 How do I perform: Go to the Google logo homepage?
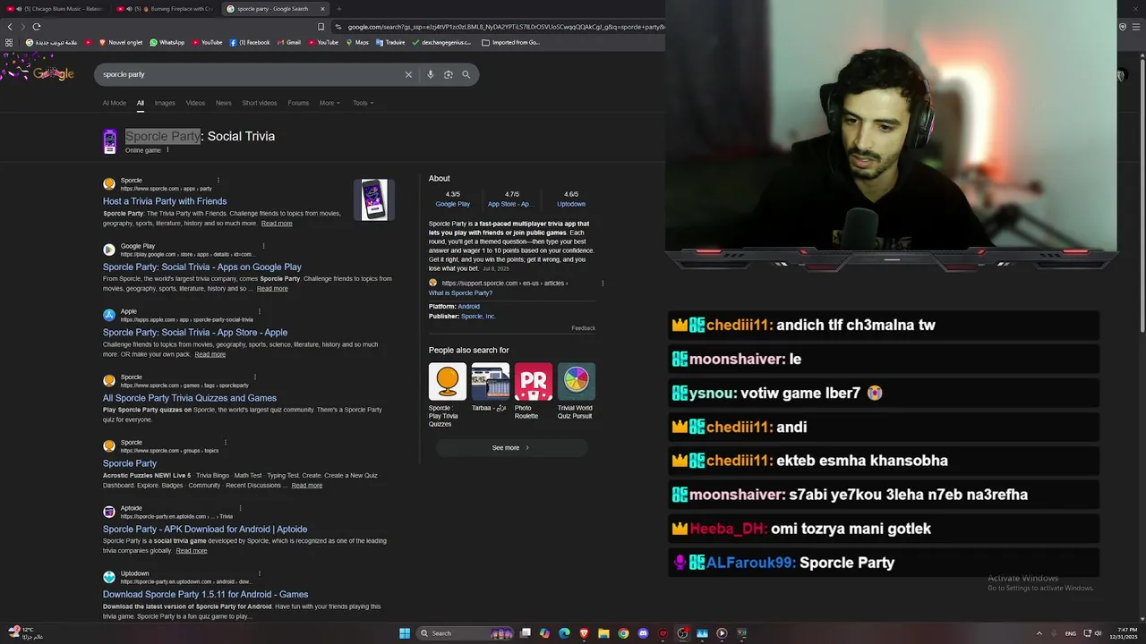tap(54, 74)
